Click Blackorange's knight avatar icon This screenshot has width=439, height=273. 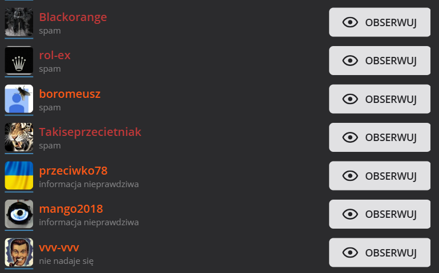(x=19, y=22)
